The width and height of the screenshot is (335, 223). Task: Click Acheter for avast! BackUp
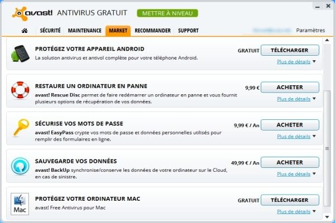(x=290, y=162)
